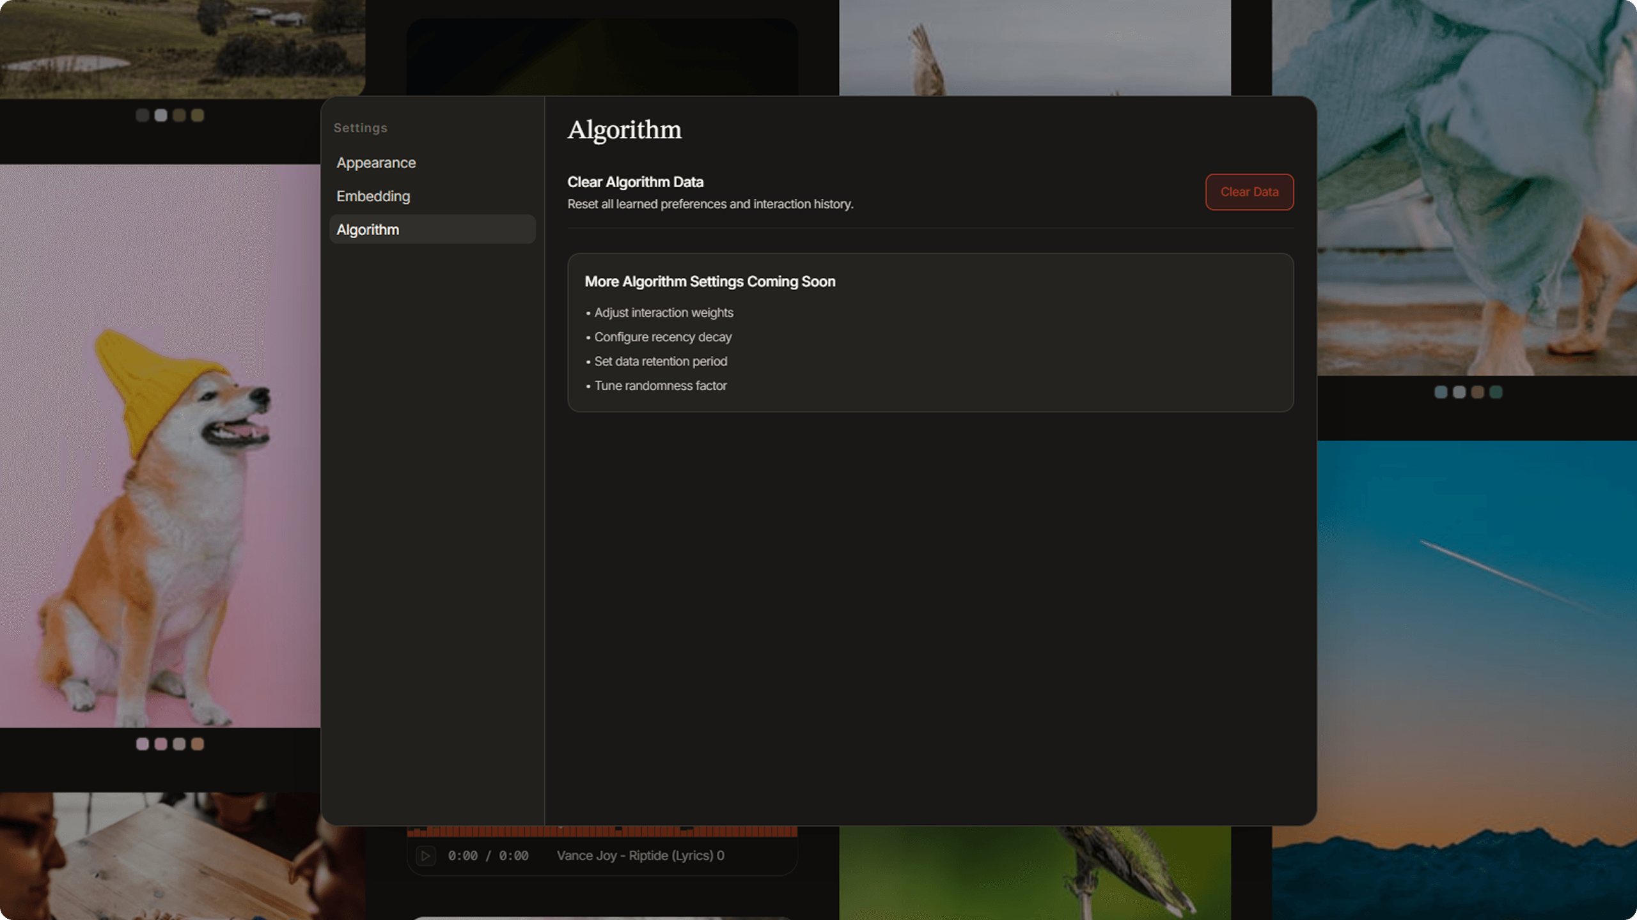
Task: Click 'More Algorithm Settings Coming Soon' heading
Action: point(710,282)
